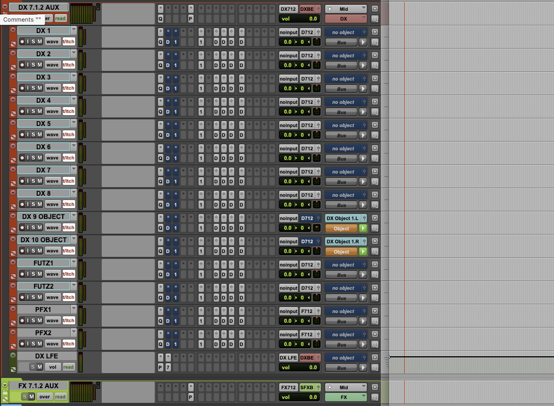Click the last send D slot on DX 6

(242, 158)
